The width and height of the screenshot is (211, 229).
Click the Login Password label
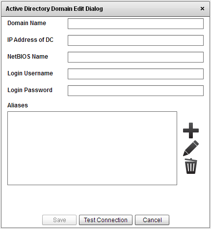(30, 90)
